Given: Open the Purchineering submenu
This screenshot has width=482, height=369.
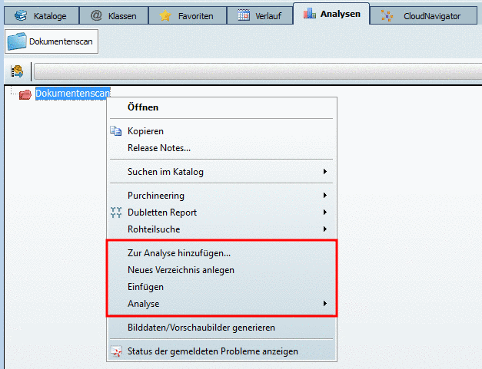Looking at the screenshot, I should pos(221,196).
